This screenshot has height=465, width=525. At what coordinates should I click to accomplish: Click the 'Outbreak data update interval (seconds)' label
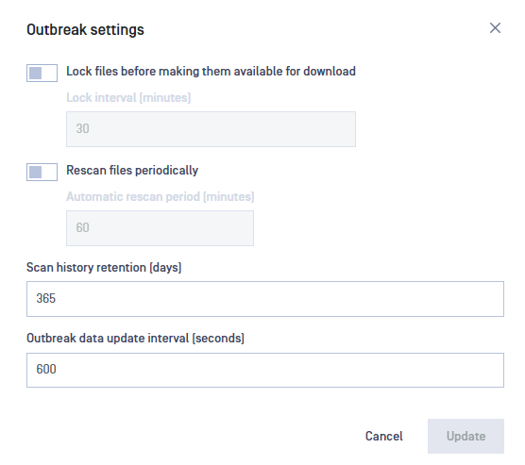pyautogui.click(x=135, y=339)
